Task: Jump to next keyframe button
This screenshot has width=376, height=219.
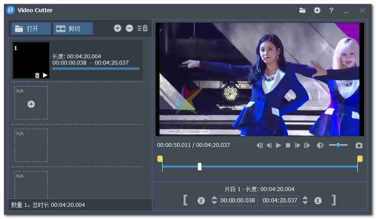Action: (x=307, y=145)
